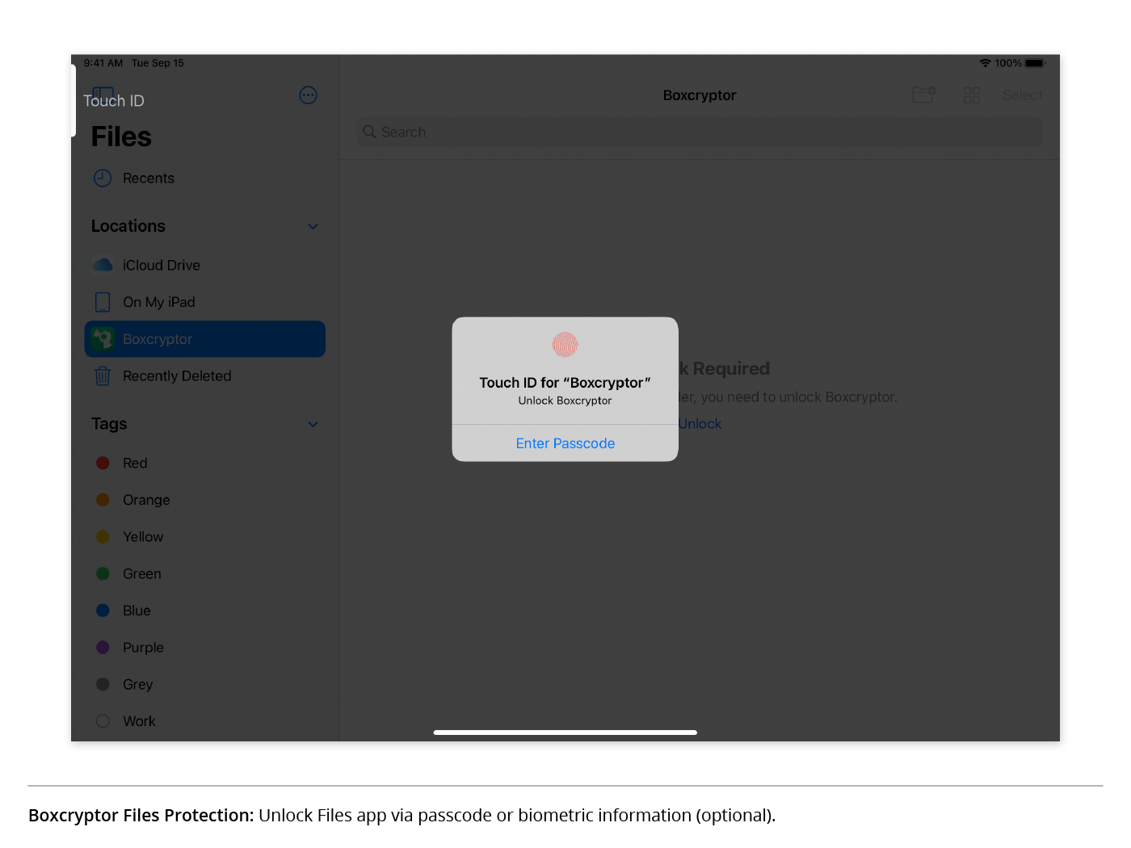The width and height of the screenshot is (1131, 848).
Task: Select the Work tag empty circle
Action: 103,721
